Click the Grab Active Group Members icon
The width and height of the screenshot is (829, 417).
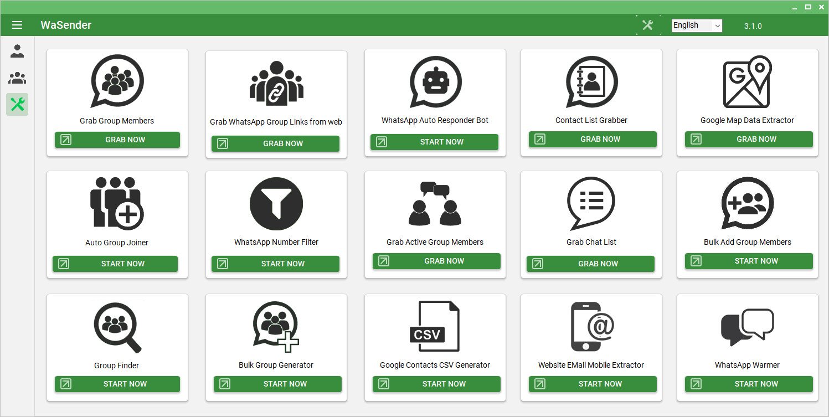pos(435,204)
